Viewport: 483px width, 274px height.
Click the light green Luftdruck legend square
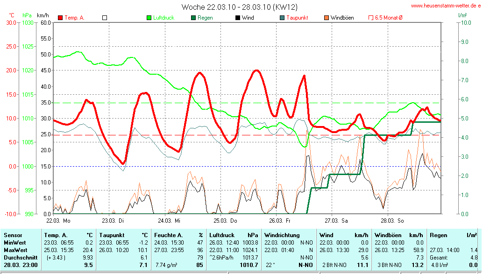click(149, 18)
